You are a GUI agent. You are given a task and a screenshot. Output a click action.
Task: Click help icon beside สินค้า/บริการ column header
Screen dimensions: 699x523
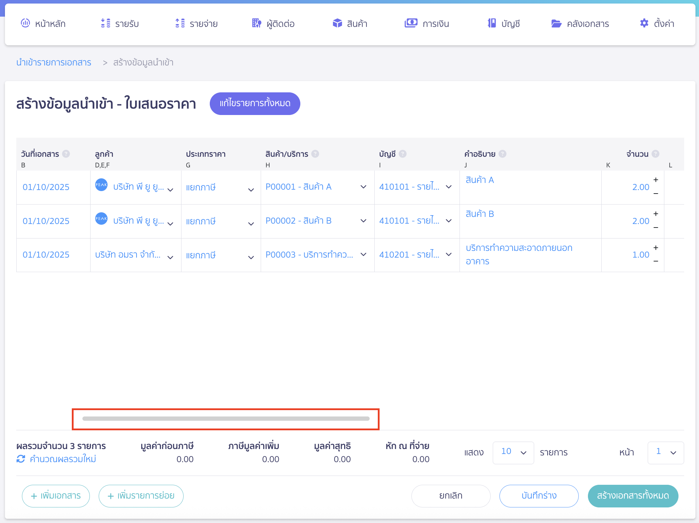tap(315, 154)
